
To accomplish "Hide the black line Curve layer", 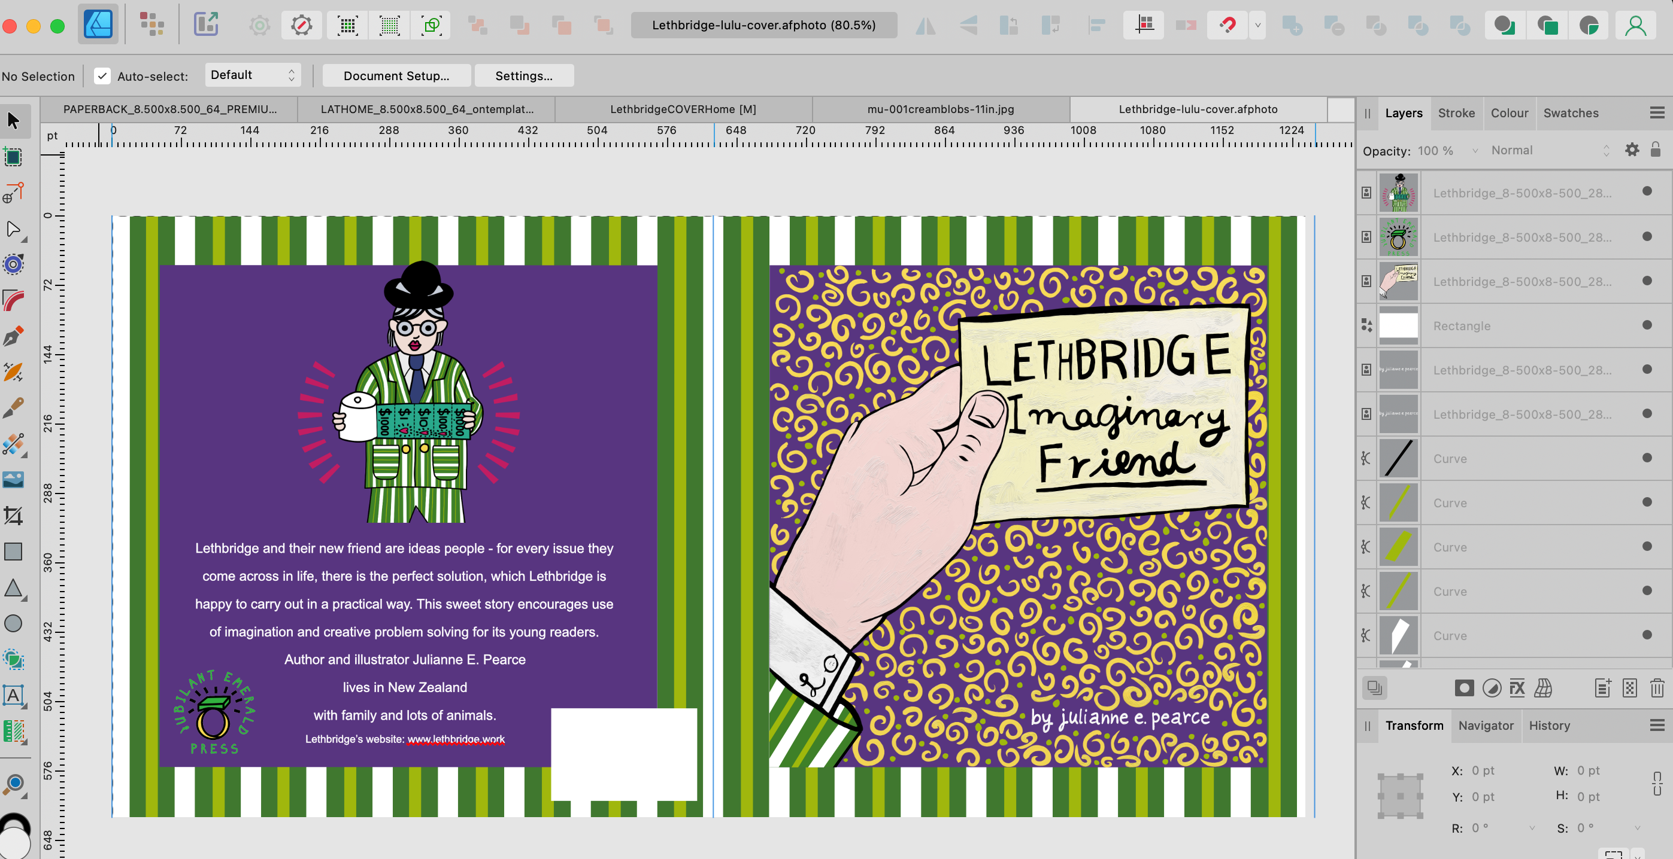I will tap(1647, 458).
